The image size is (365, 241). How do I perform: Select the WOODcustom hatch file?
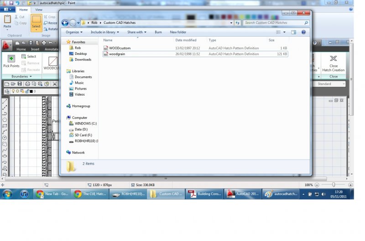pos(195,48)
